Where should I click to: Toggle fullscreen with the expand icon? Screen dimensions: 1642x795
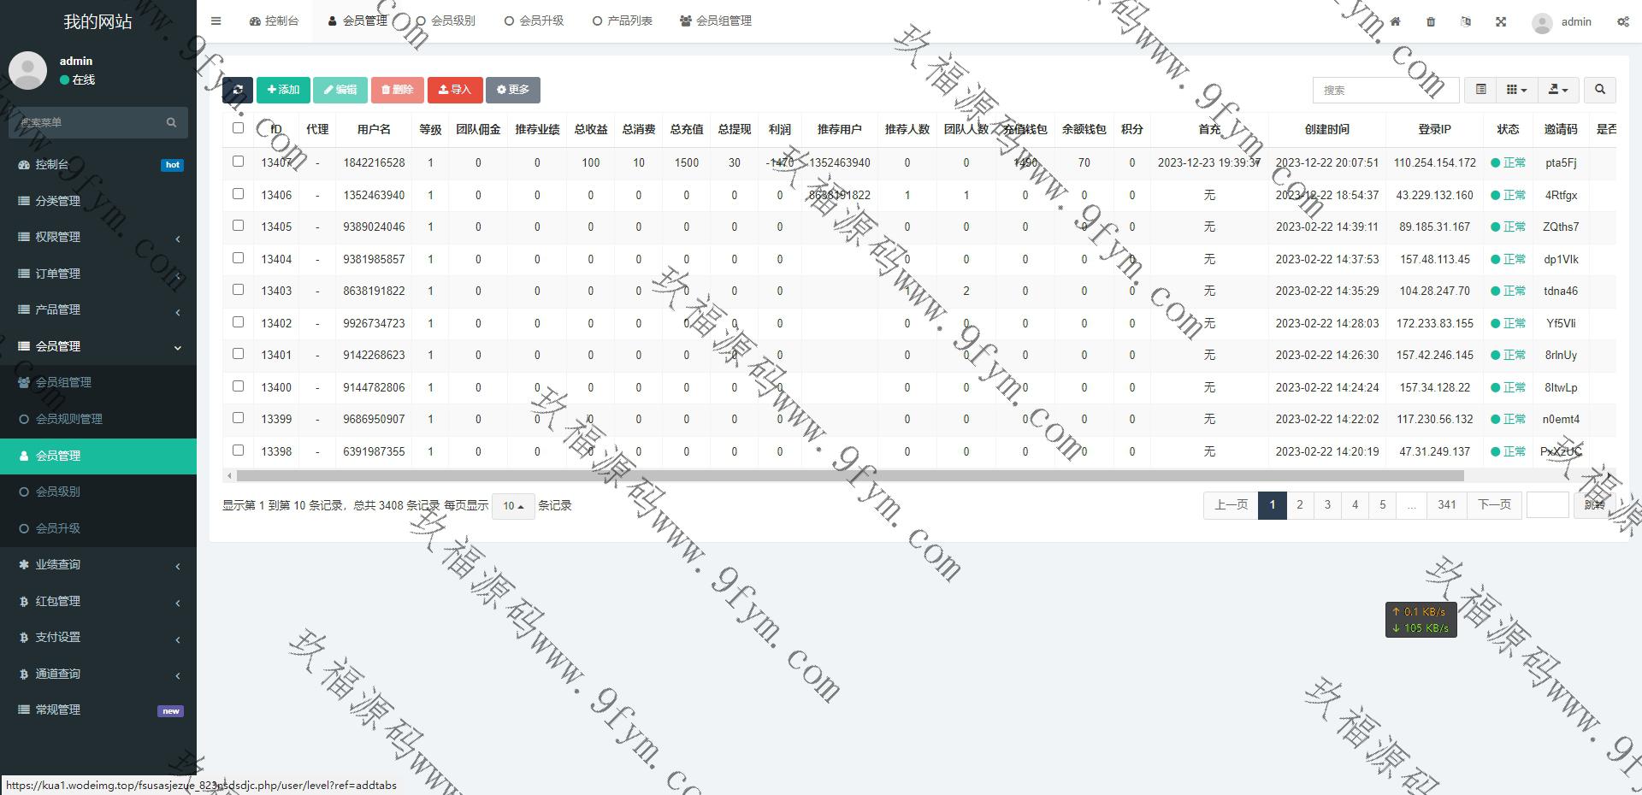(x=1501, y=21)
